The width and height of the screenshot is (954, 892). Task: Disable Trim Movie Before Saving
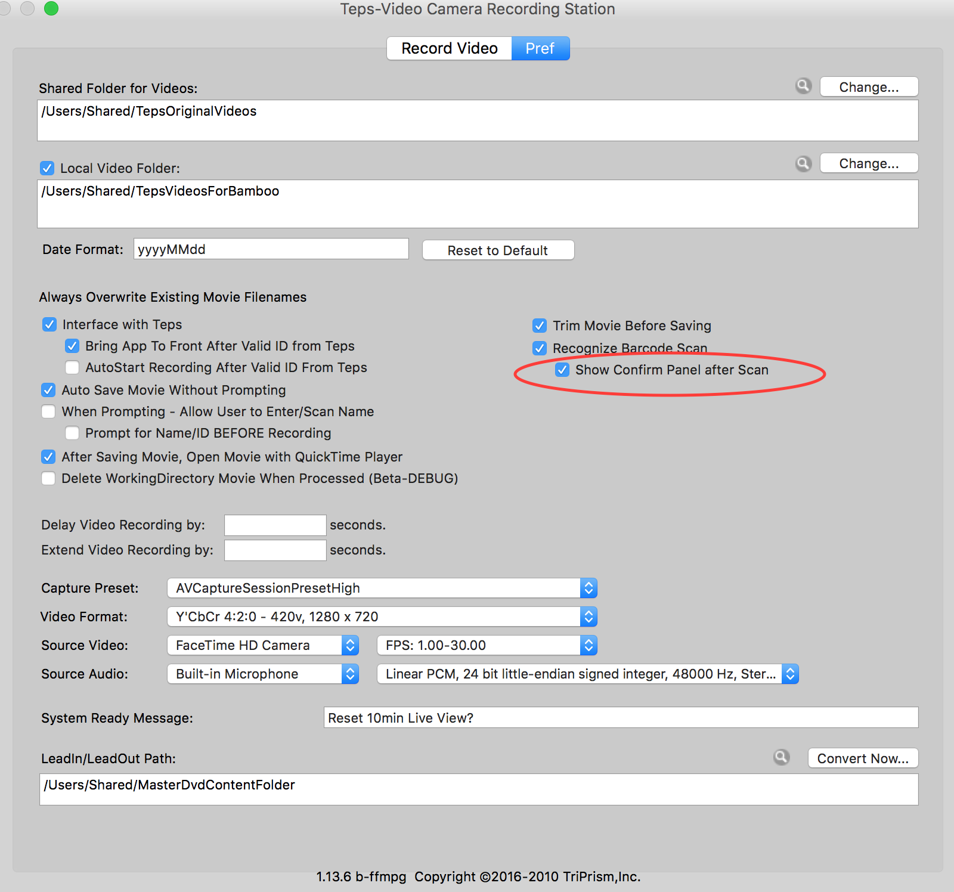pos(540,326)
